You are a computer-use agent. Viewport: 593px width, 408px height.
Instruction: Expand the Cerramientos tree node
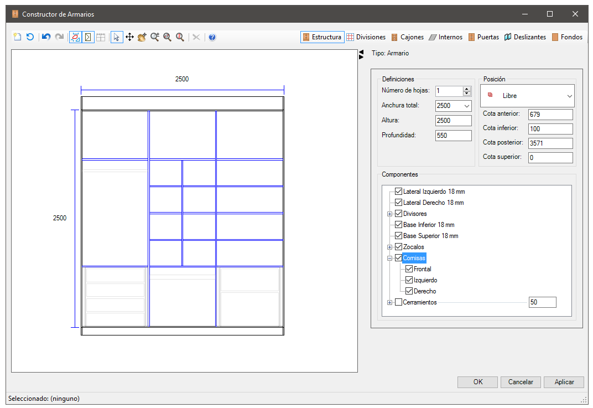tap(389, 302)
